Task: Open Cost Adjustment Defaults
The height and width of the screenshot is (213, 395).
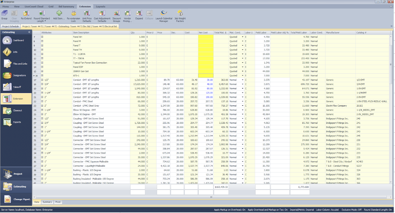Action: [x=101, y=15]
